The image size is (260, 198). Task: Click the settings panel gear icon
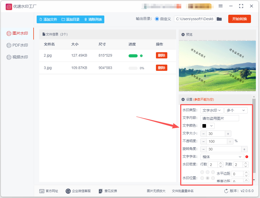pos(183,100)
